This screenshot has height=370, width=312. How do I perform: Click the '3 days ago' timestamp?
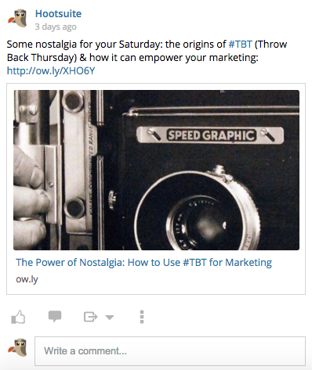[x=56, y=27]
